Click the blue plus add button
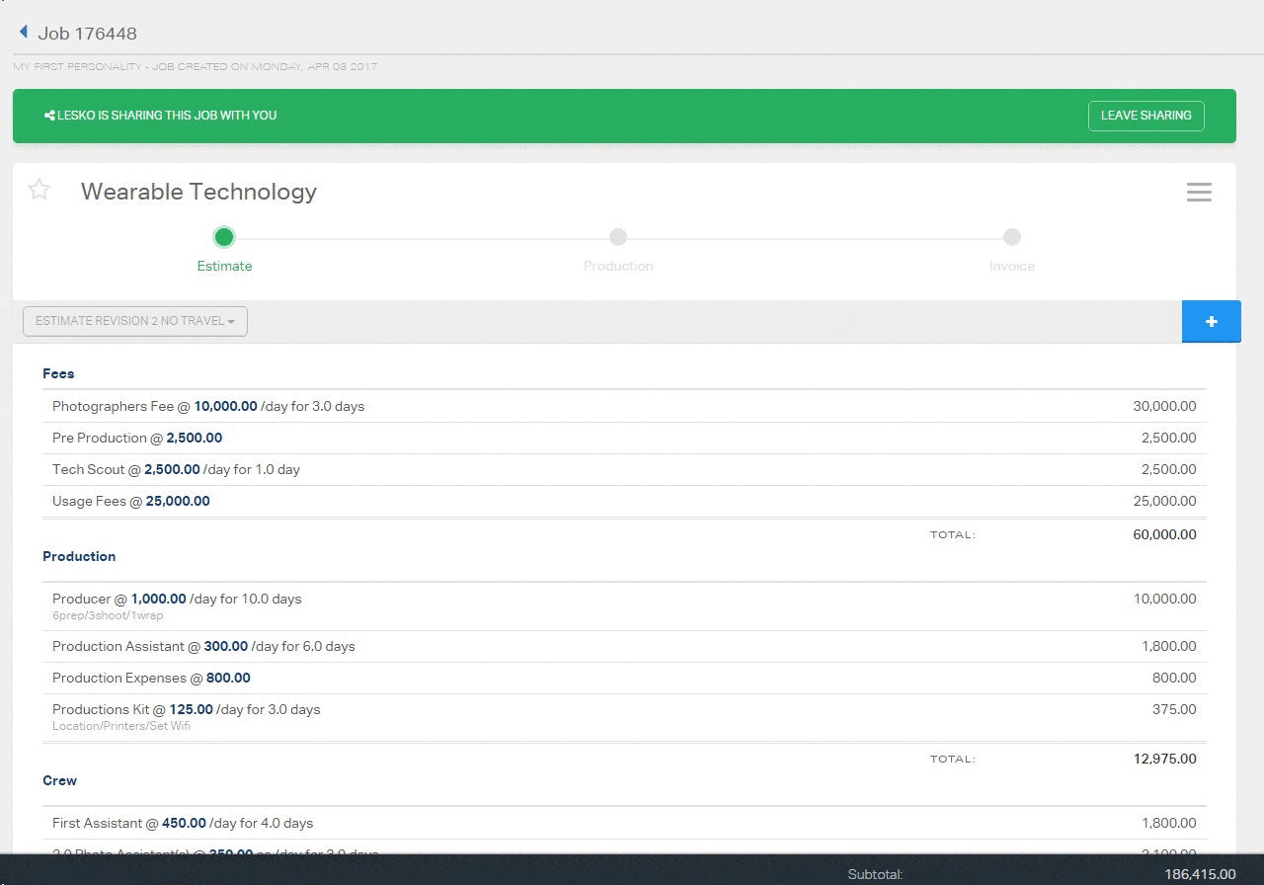Screen dimensions: 1264x885 (1211, 322)
